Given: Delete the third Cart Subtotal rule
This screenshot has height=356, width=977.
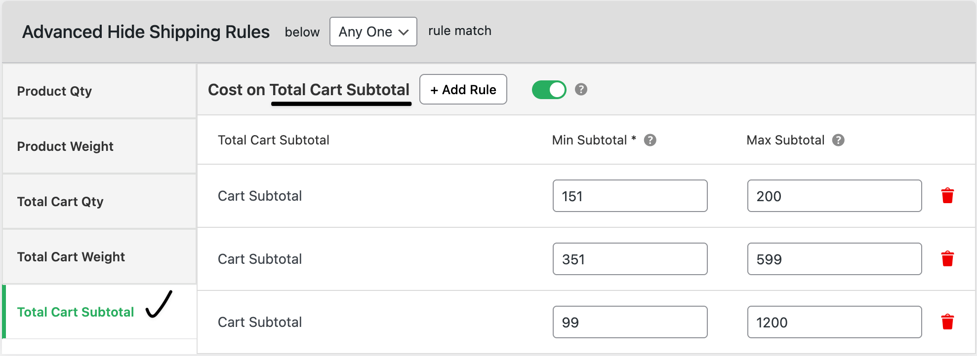Looking at the screenshot, I should tap(948, 322).
